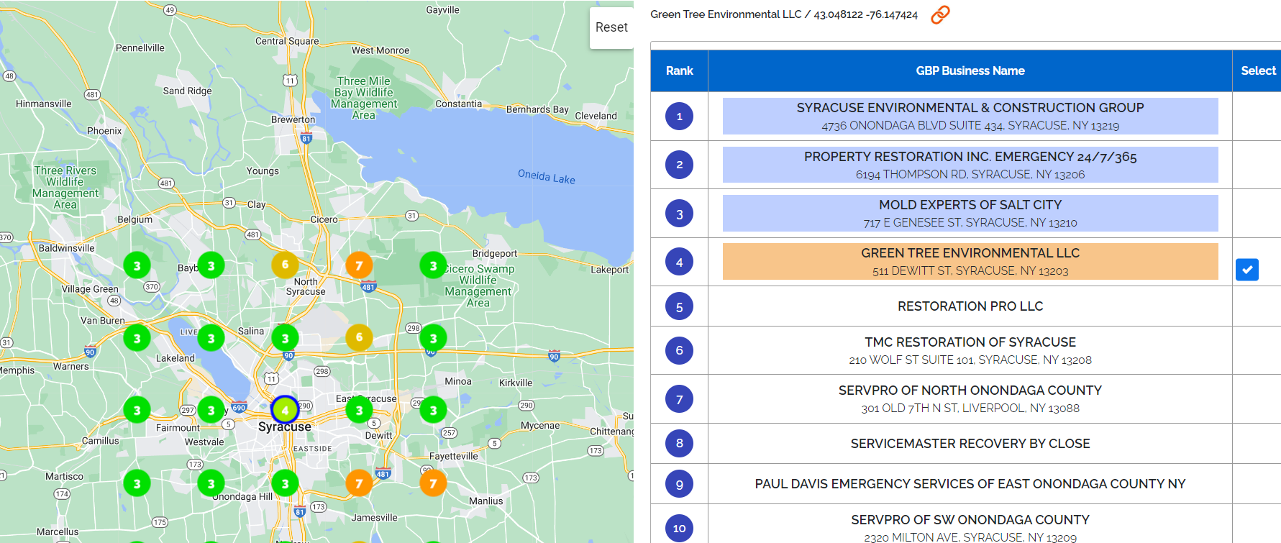This screenshot has height=543, width=1281.
Task: Click the Reset map button
Action: (x=611, y=27)
